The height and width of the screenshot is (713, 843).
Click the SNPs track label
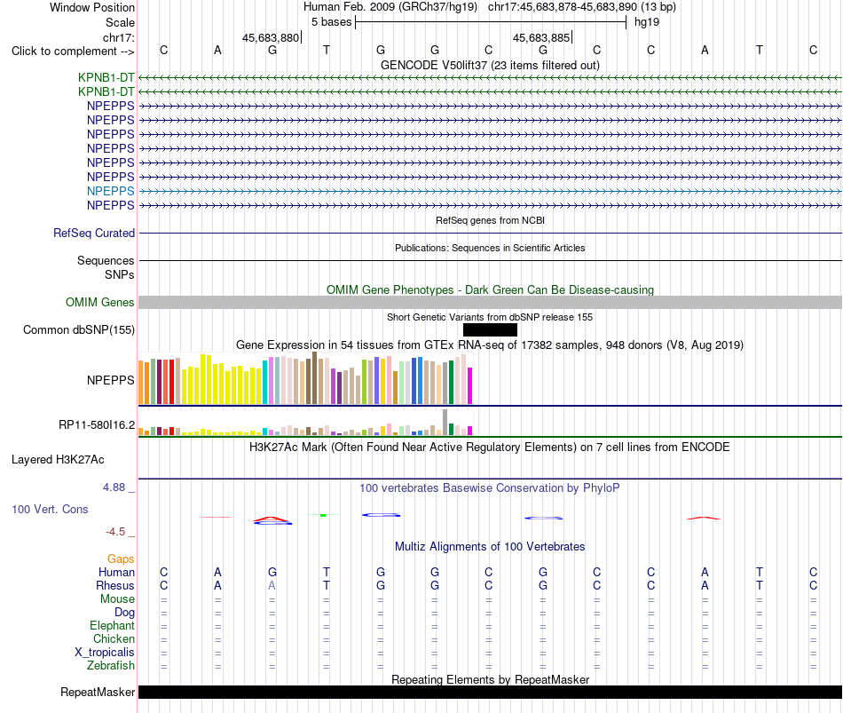(120, 274)
